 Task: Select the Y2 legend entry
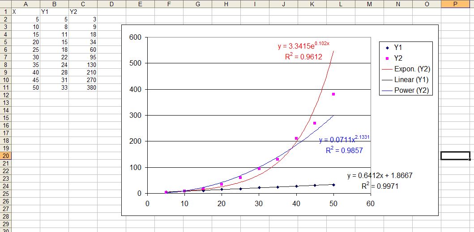[394, 58]
